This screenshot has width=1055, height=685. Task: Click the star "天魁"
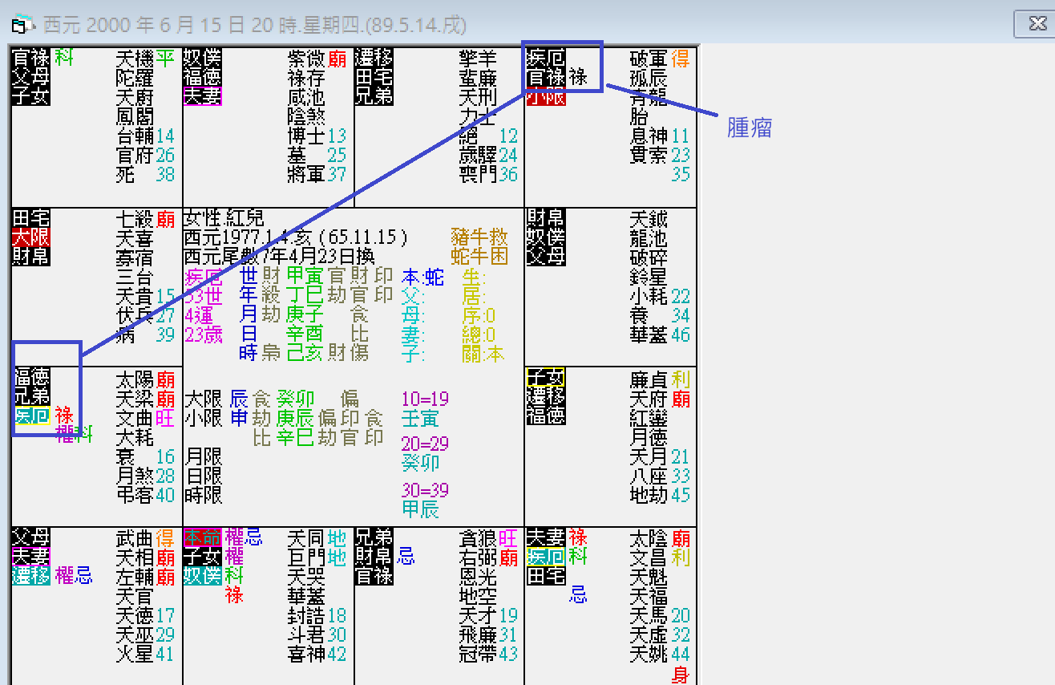coord(649,577)
